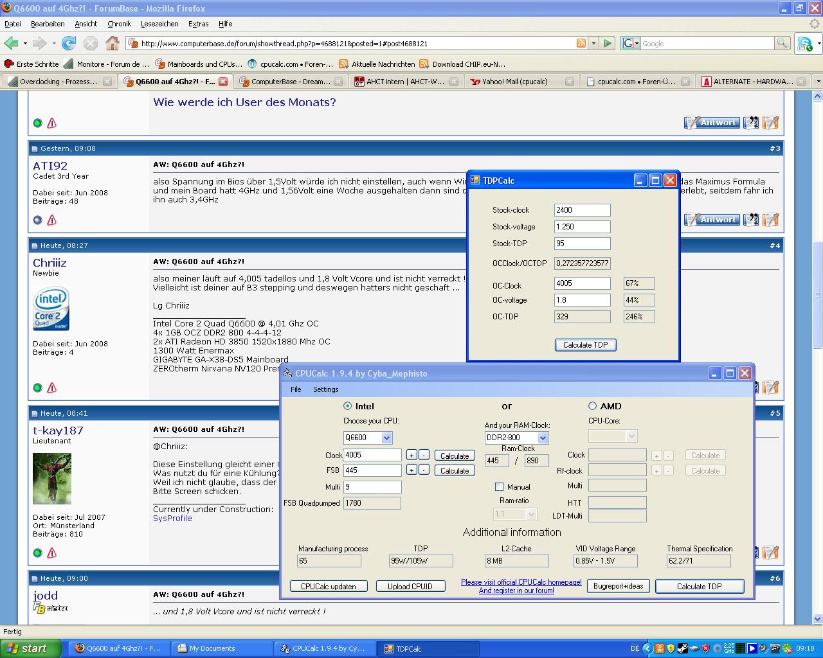Report Chriiiz's post with the warning triangle

[x=52, y=387]
